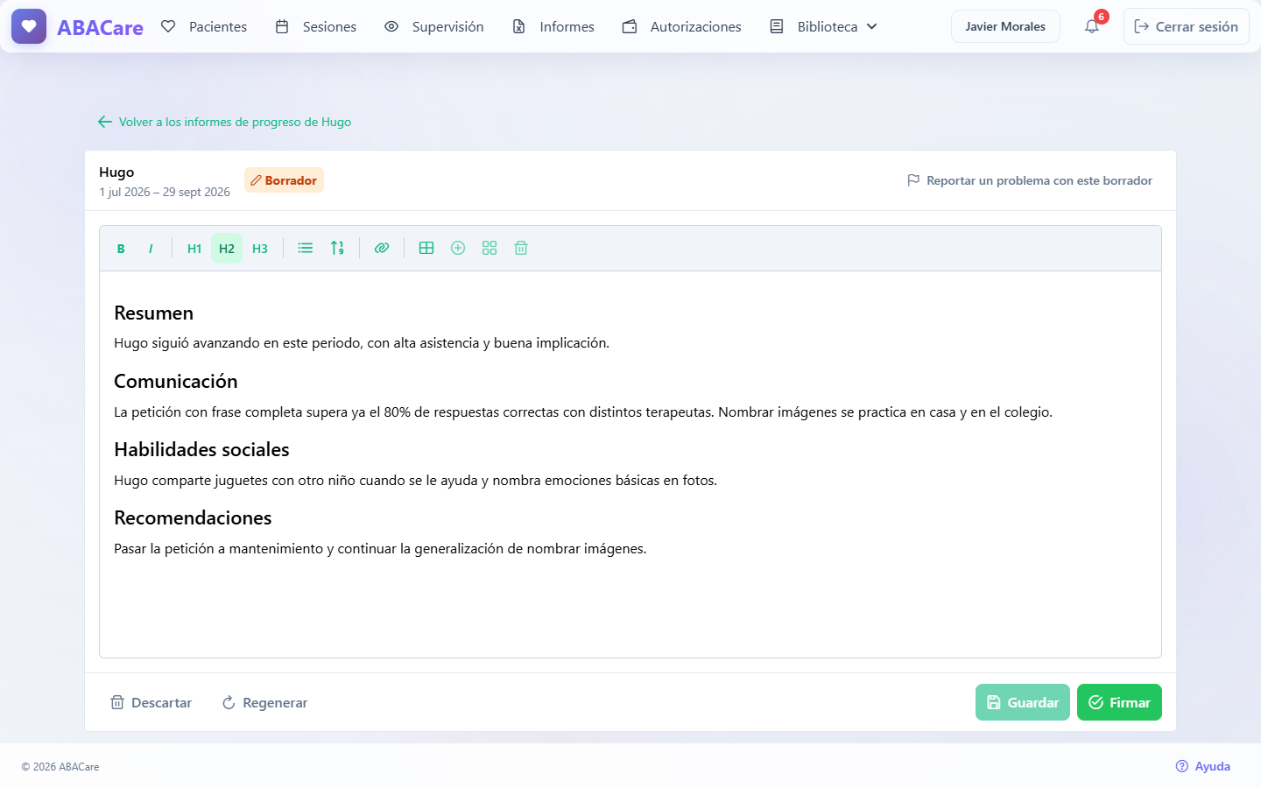Toggle numbered list formatting
Image resolution: width=1261 pixels, height=788 pixels.
click(337, 249)
